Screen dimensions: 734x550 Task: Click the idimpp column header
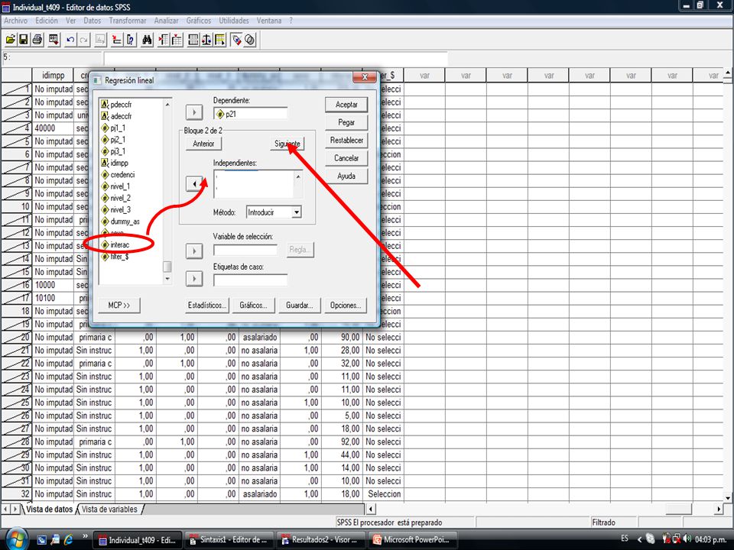tap(53, 76)
